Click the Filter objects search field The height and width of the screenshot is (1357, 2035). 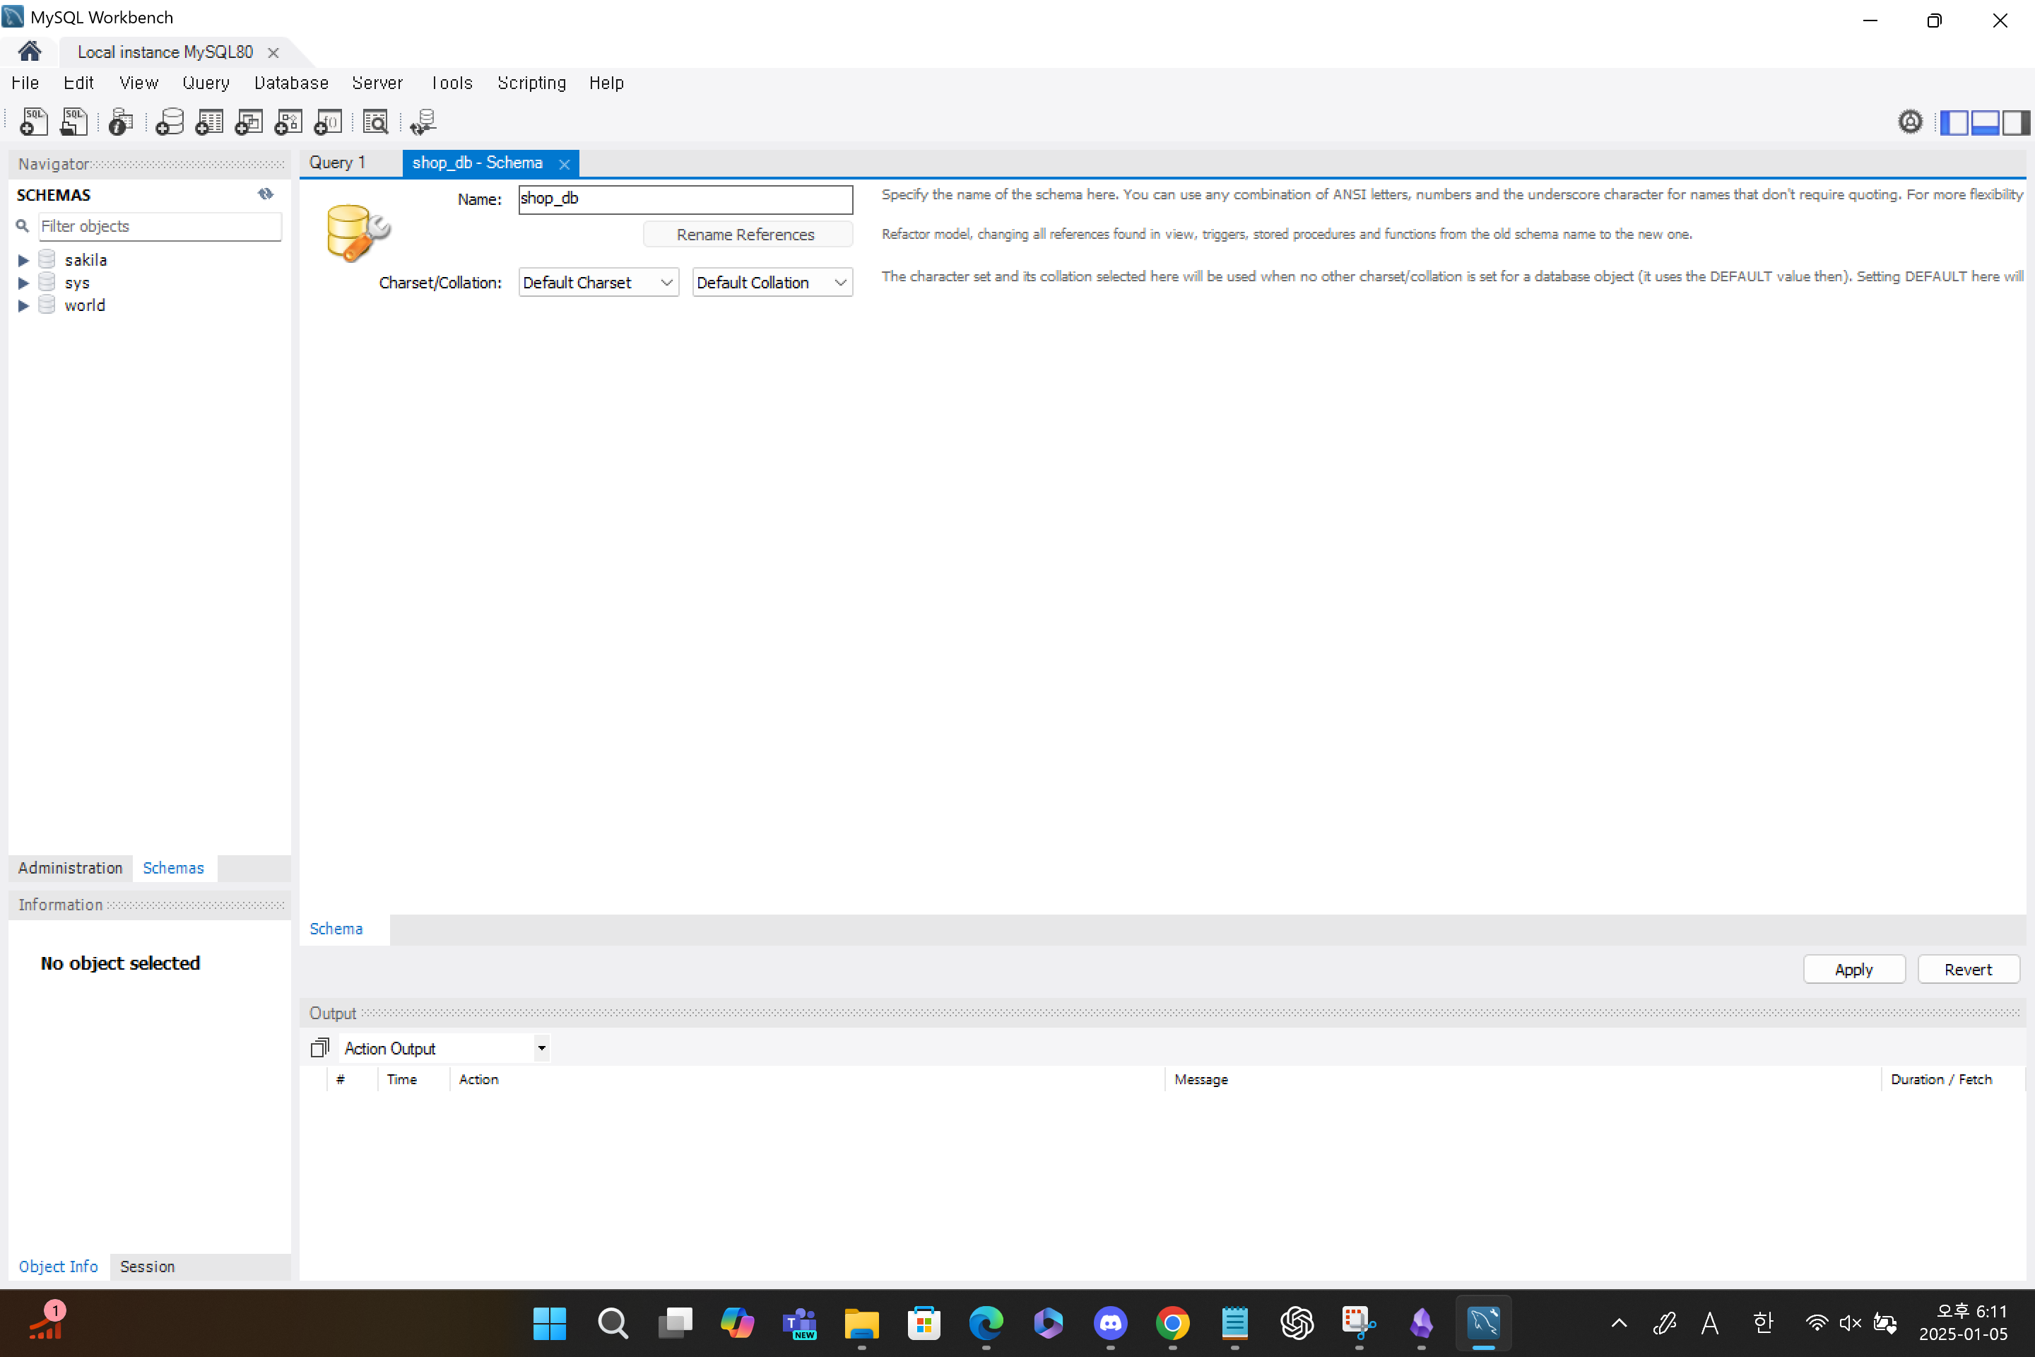coord(160,226)
